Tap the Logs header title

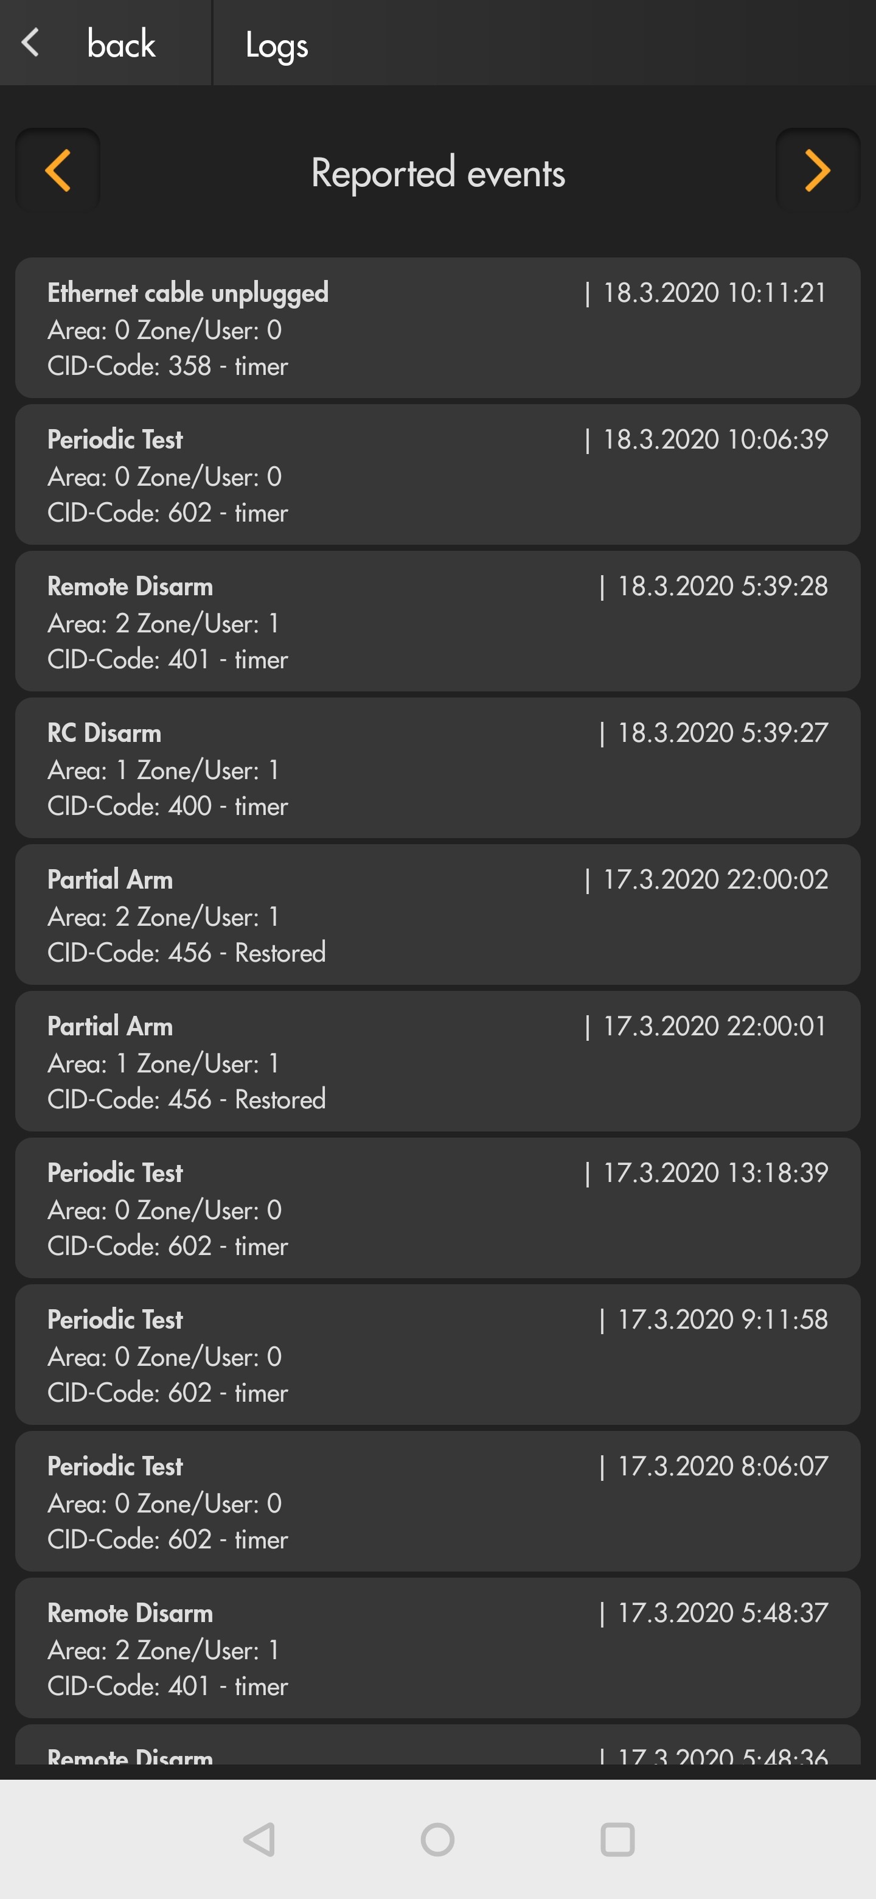pos(276,46)
